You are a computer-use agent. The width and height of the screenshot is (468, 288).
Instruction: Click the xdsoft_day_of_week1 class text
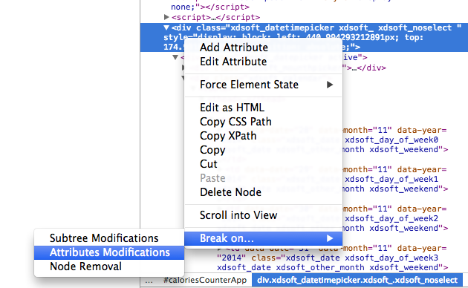[x=391, y=179]
